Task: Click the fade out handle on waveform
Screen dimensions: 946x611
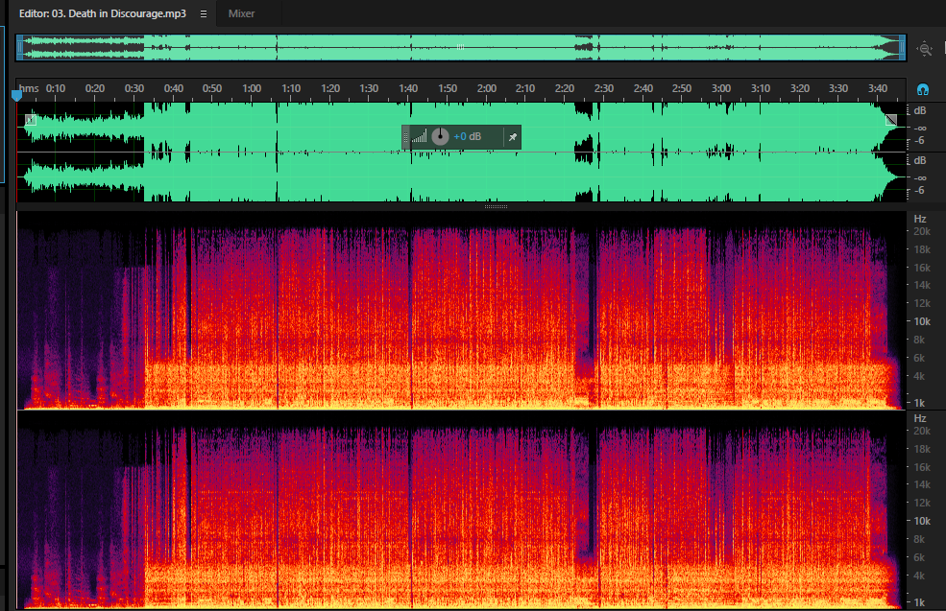Action: pyautogui.click(x=891, y=120)
